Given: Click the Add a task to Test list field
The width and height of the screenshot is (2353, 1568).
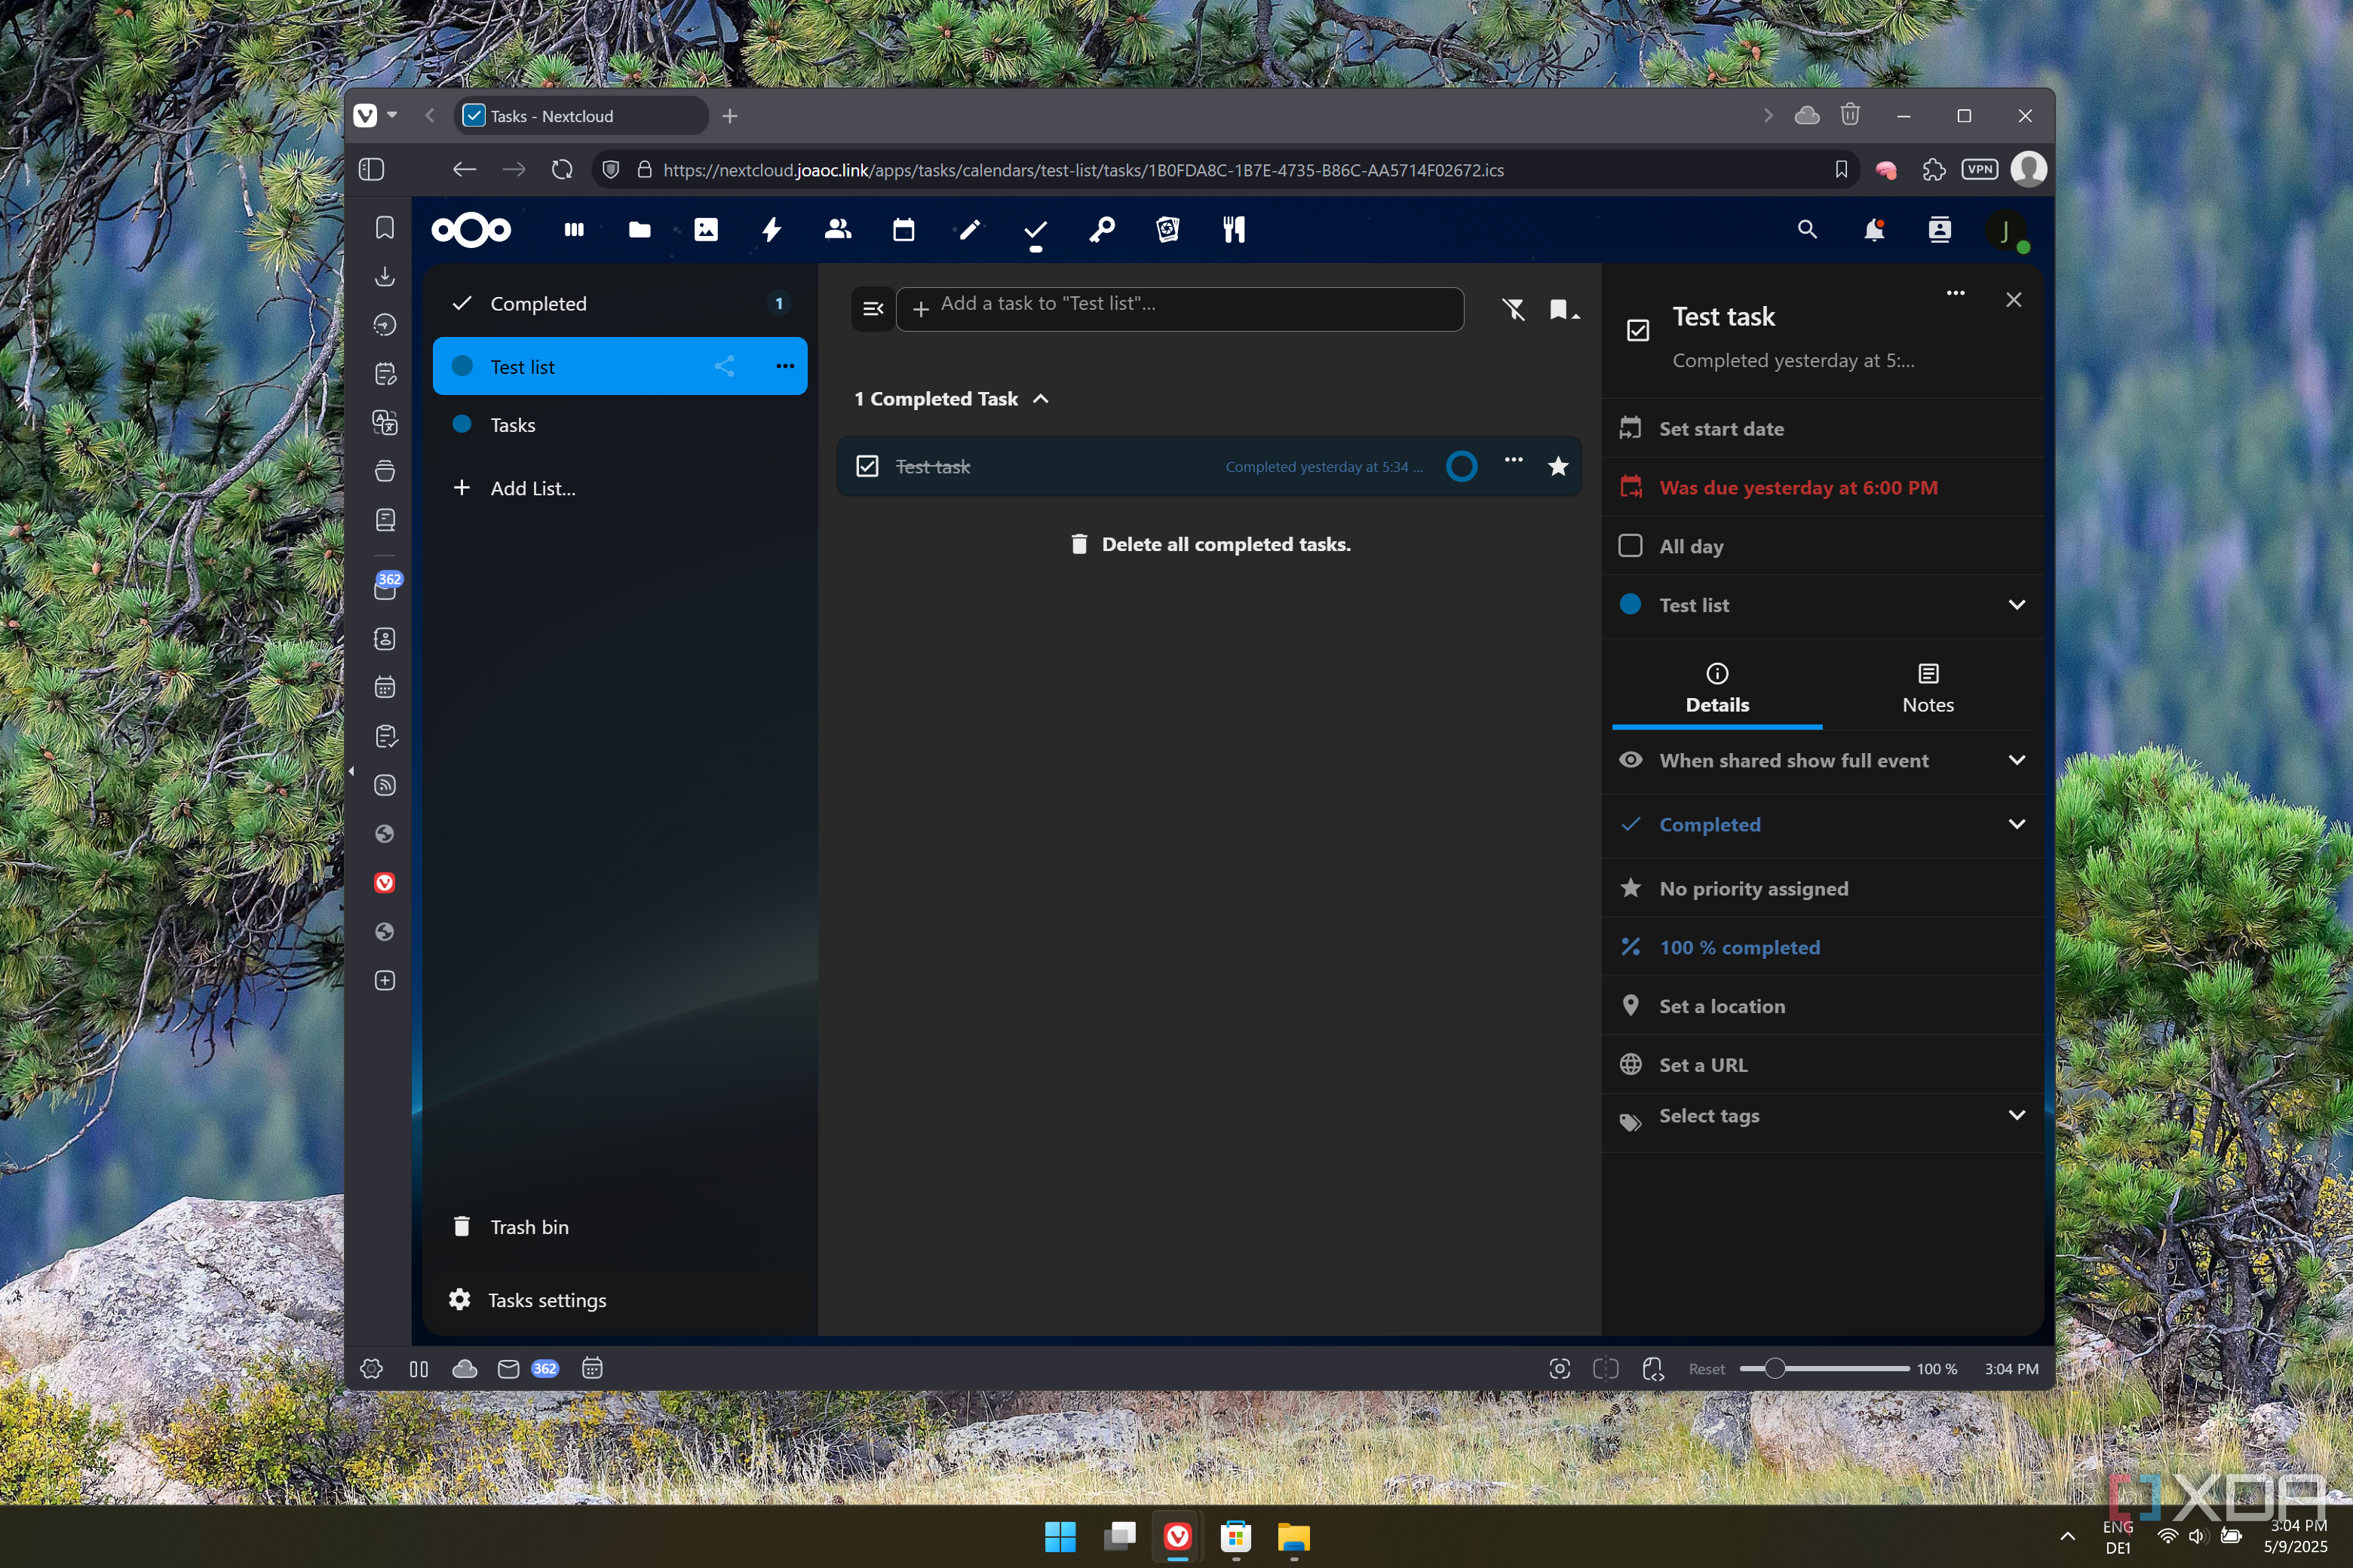Looking at the screenshot, I should coord(1180,309).
